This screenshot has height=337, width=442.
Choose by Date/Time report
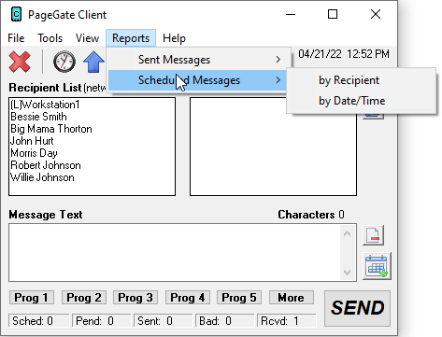(x=362, y=101)
